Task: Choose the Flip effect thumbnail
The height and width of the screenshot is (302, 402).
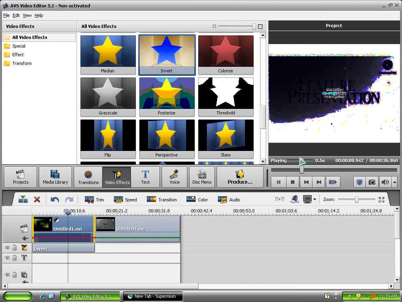Action: (108, 139)
